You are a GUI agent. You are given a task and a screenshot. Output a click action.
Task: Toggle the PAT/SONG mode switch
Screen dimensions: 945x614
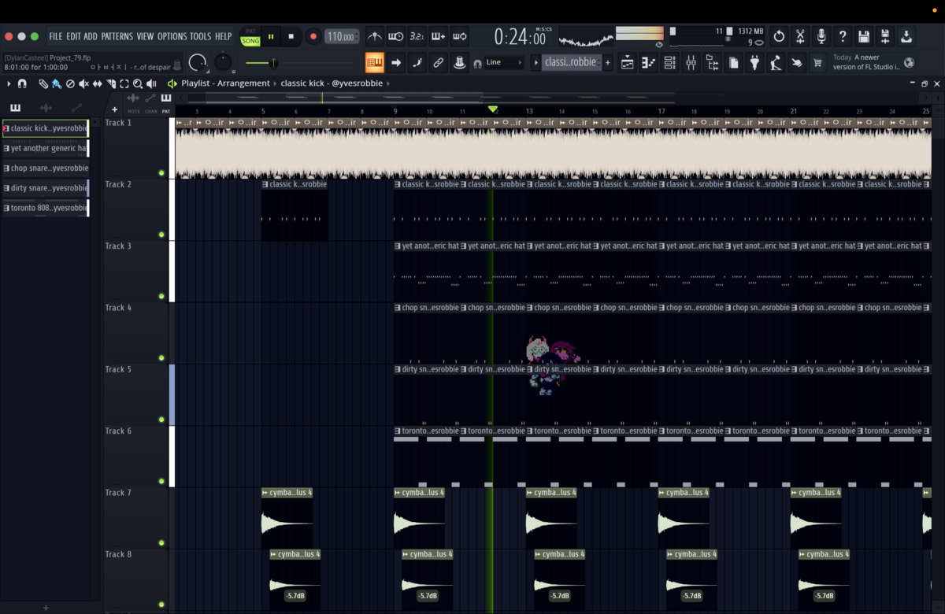250,37
